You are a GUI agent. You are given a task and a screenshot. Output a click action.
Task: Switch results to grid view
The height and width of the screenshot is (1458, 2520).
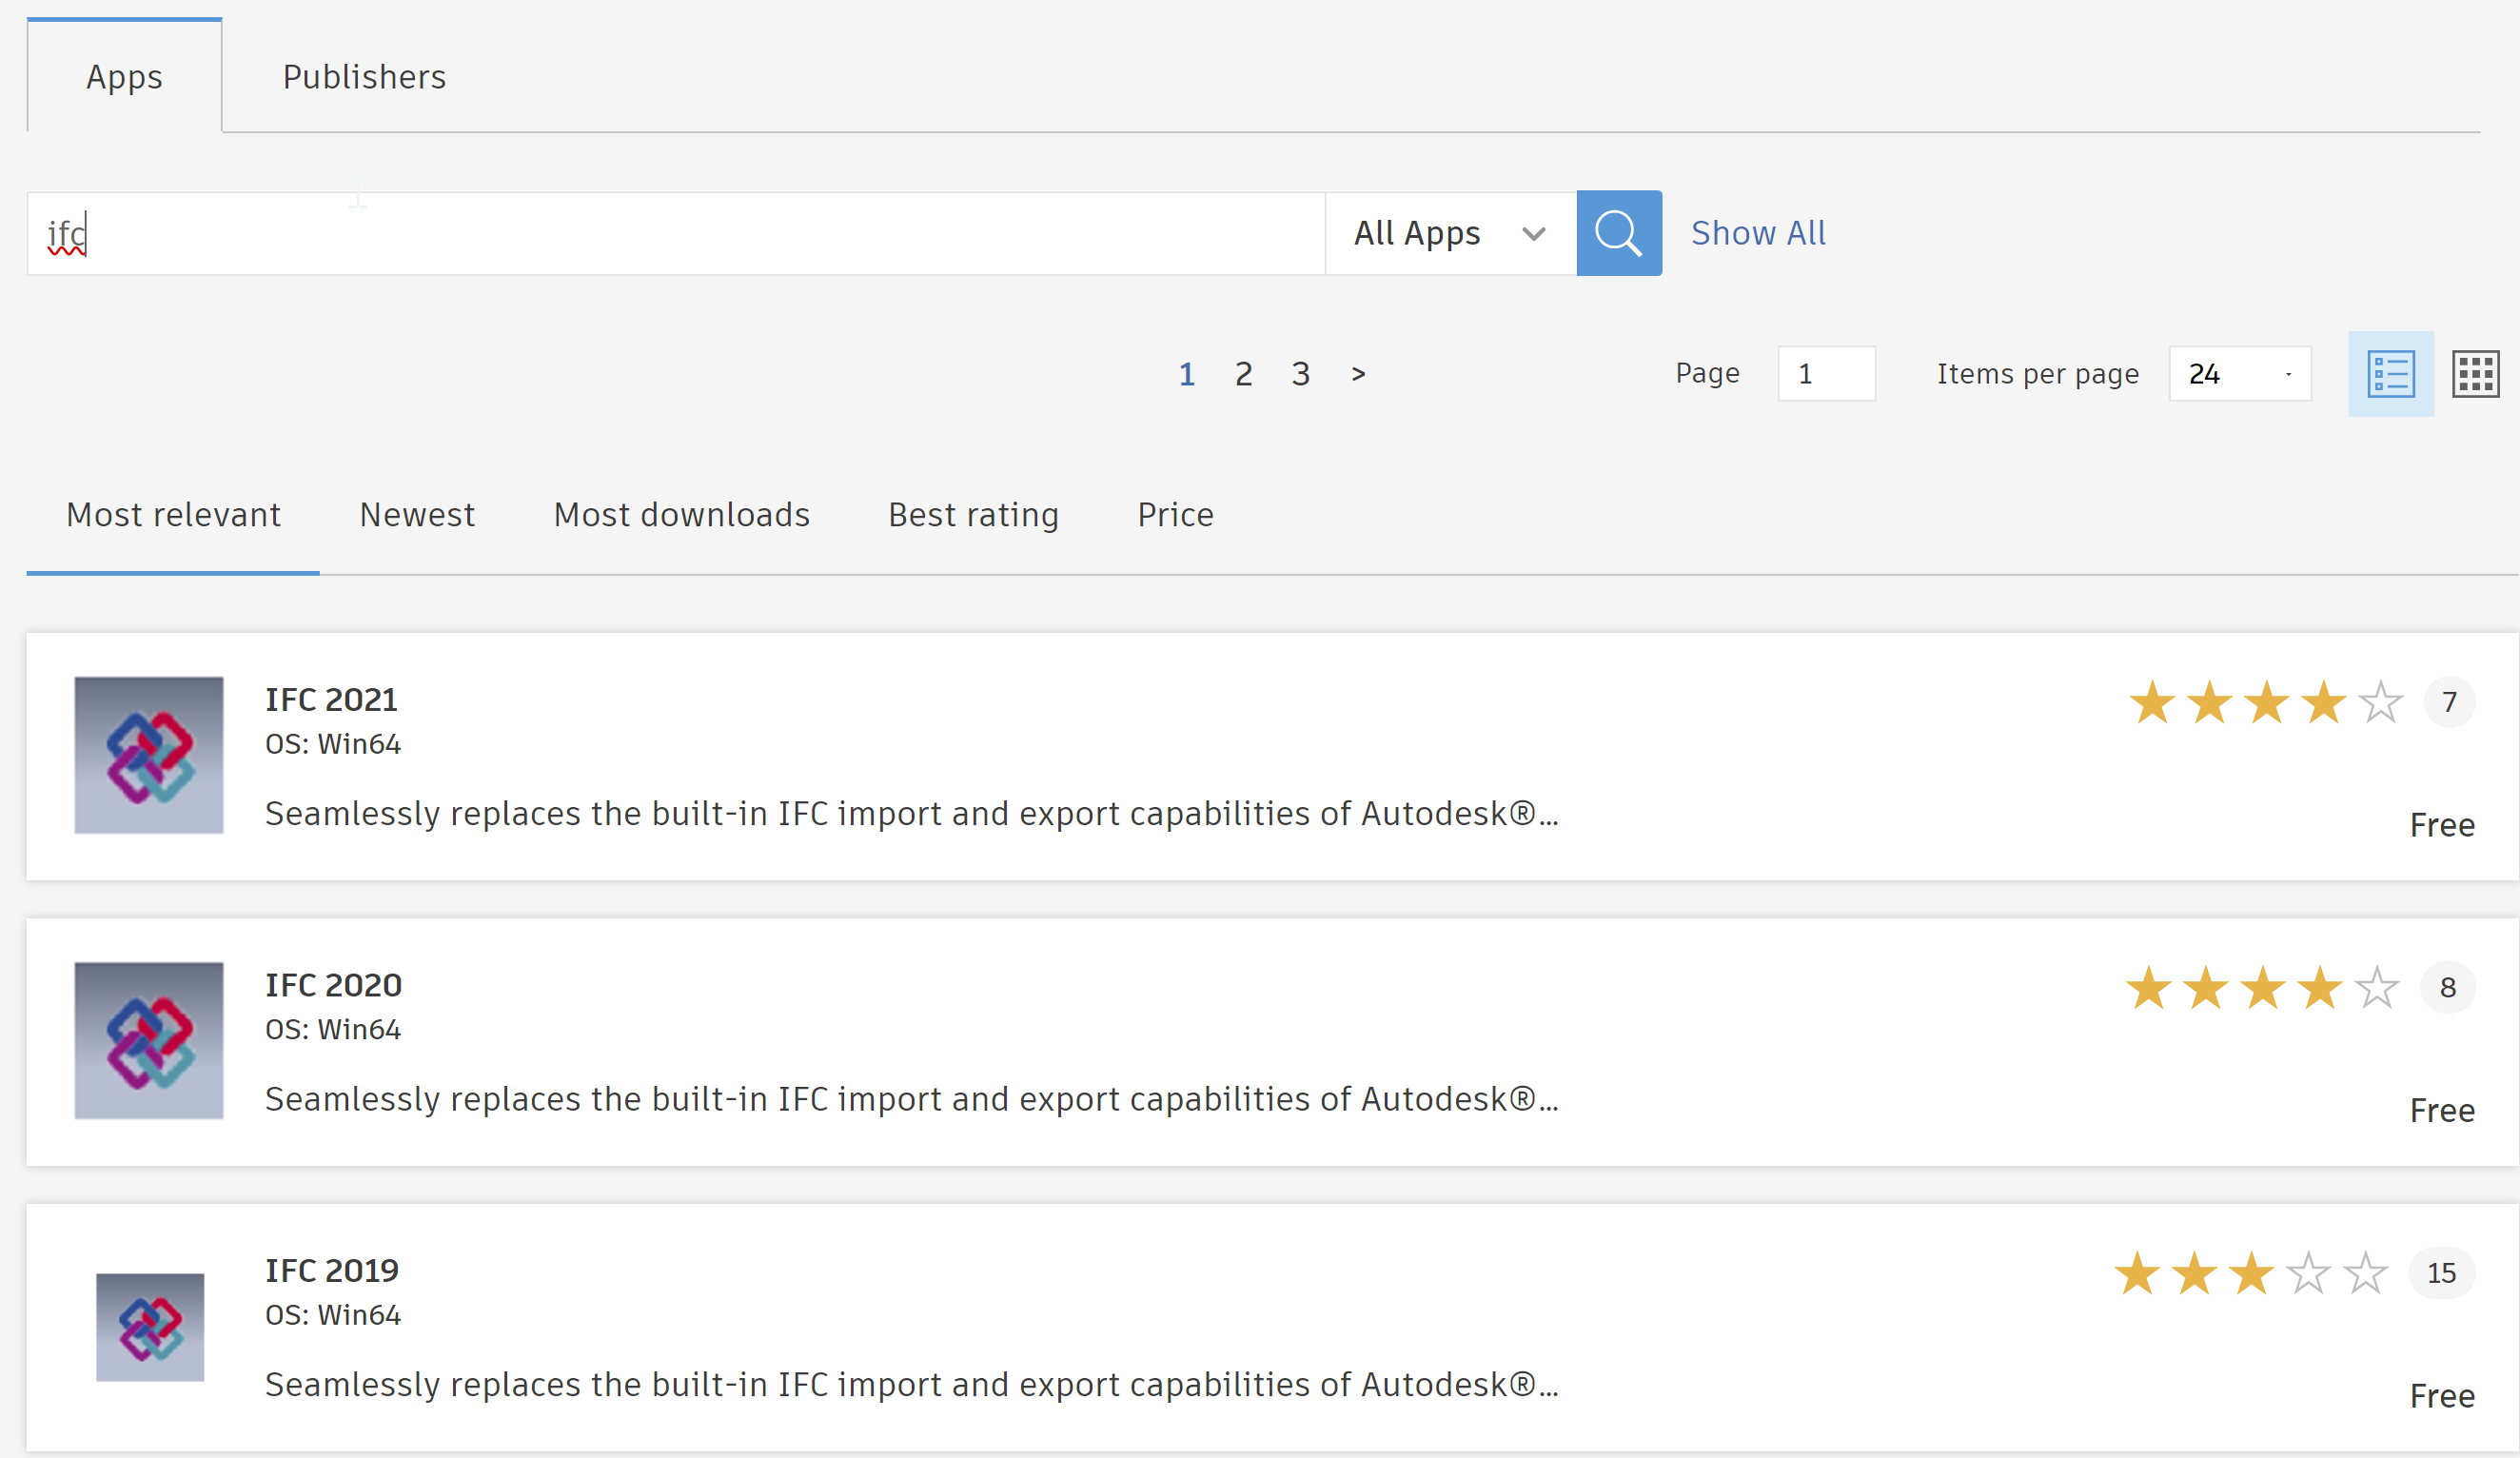[2476, 373]
